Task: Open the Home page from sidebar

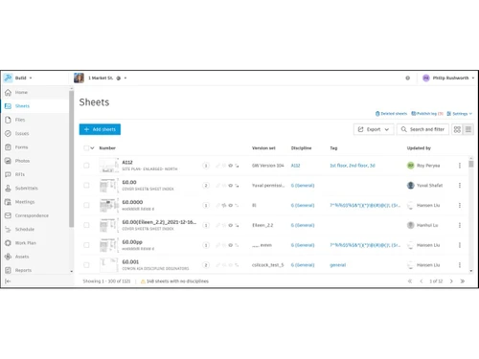Action: (21, 93)
